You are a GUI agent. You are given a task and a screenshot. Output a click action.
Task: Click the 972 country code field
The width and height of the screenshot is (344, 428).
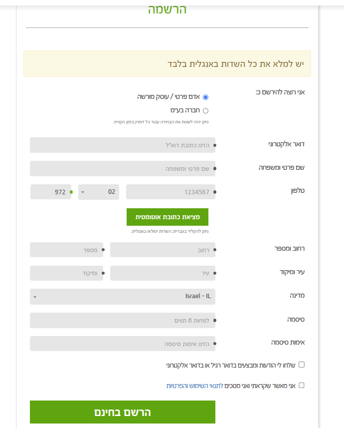click(51, 192)
